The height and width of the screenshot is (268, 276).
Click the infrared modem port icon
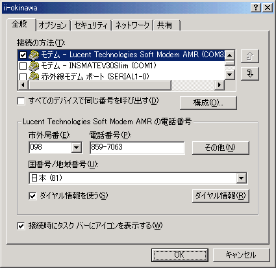[x=34, y=76]
